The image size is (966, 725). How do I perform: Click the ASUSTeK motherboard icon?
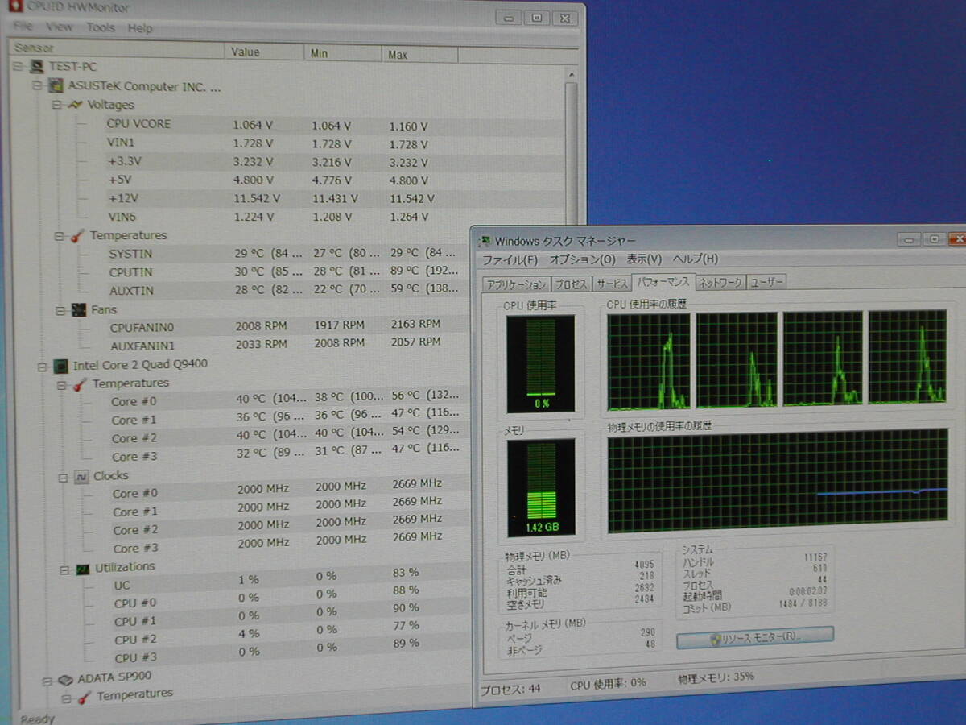coord(56,85)
